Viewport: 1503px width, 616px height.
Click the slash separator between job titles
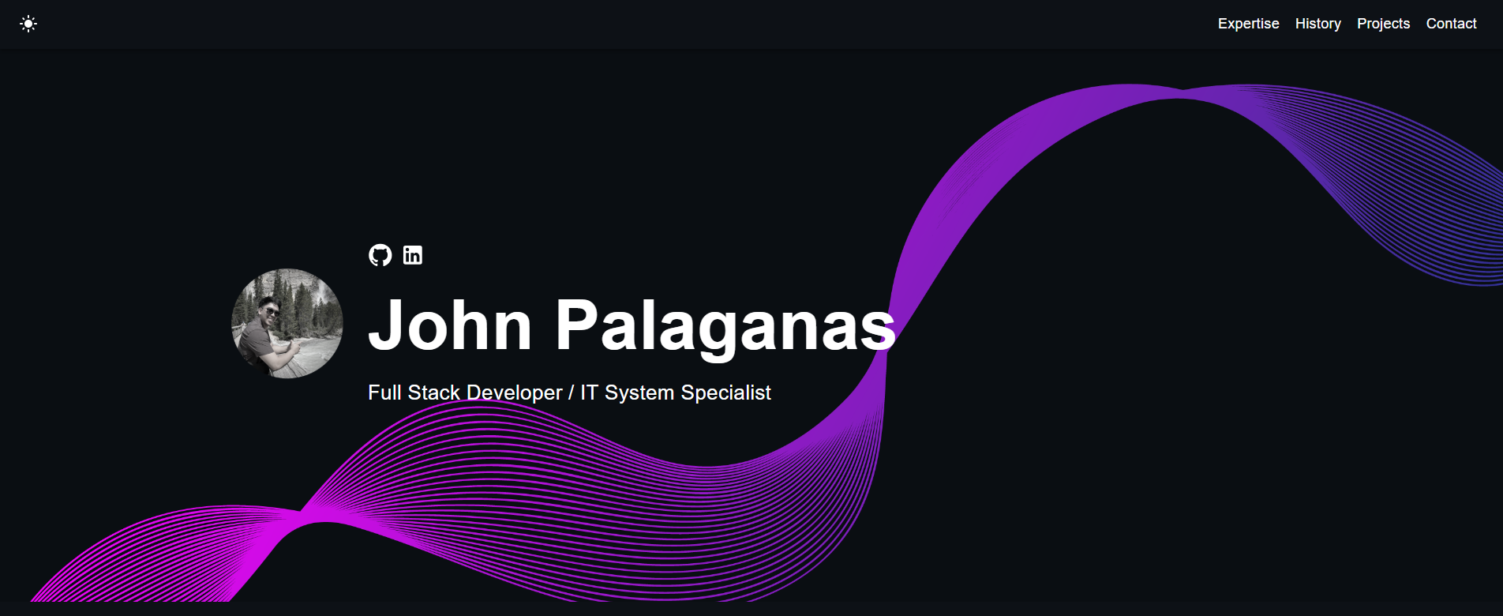(571, 393)
